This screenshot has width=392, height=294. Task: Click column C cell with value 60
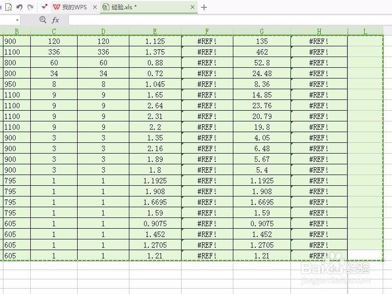pyautogui.click(x=54, y=63)
